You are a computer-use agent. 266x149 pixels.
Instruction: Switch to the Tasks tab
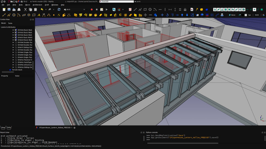click(x=10, y=23)
